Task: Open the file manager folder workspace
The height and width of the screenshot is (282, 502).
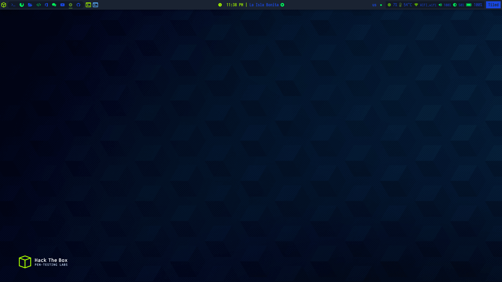Action: (30, 5)
